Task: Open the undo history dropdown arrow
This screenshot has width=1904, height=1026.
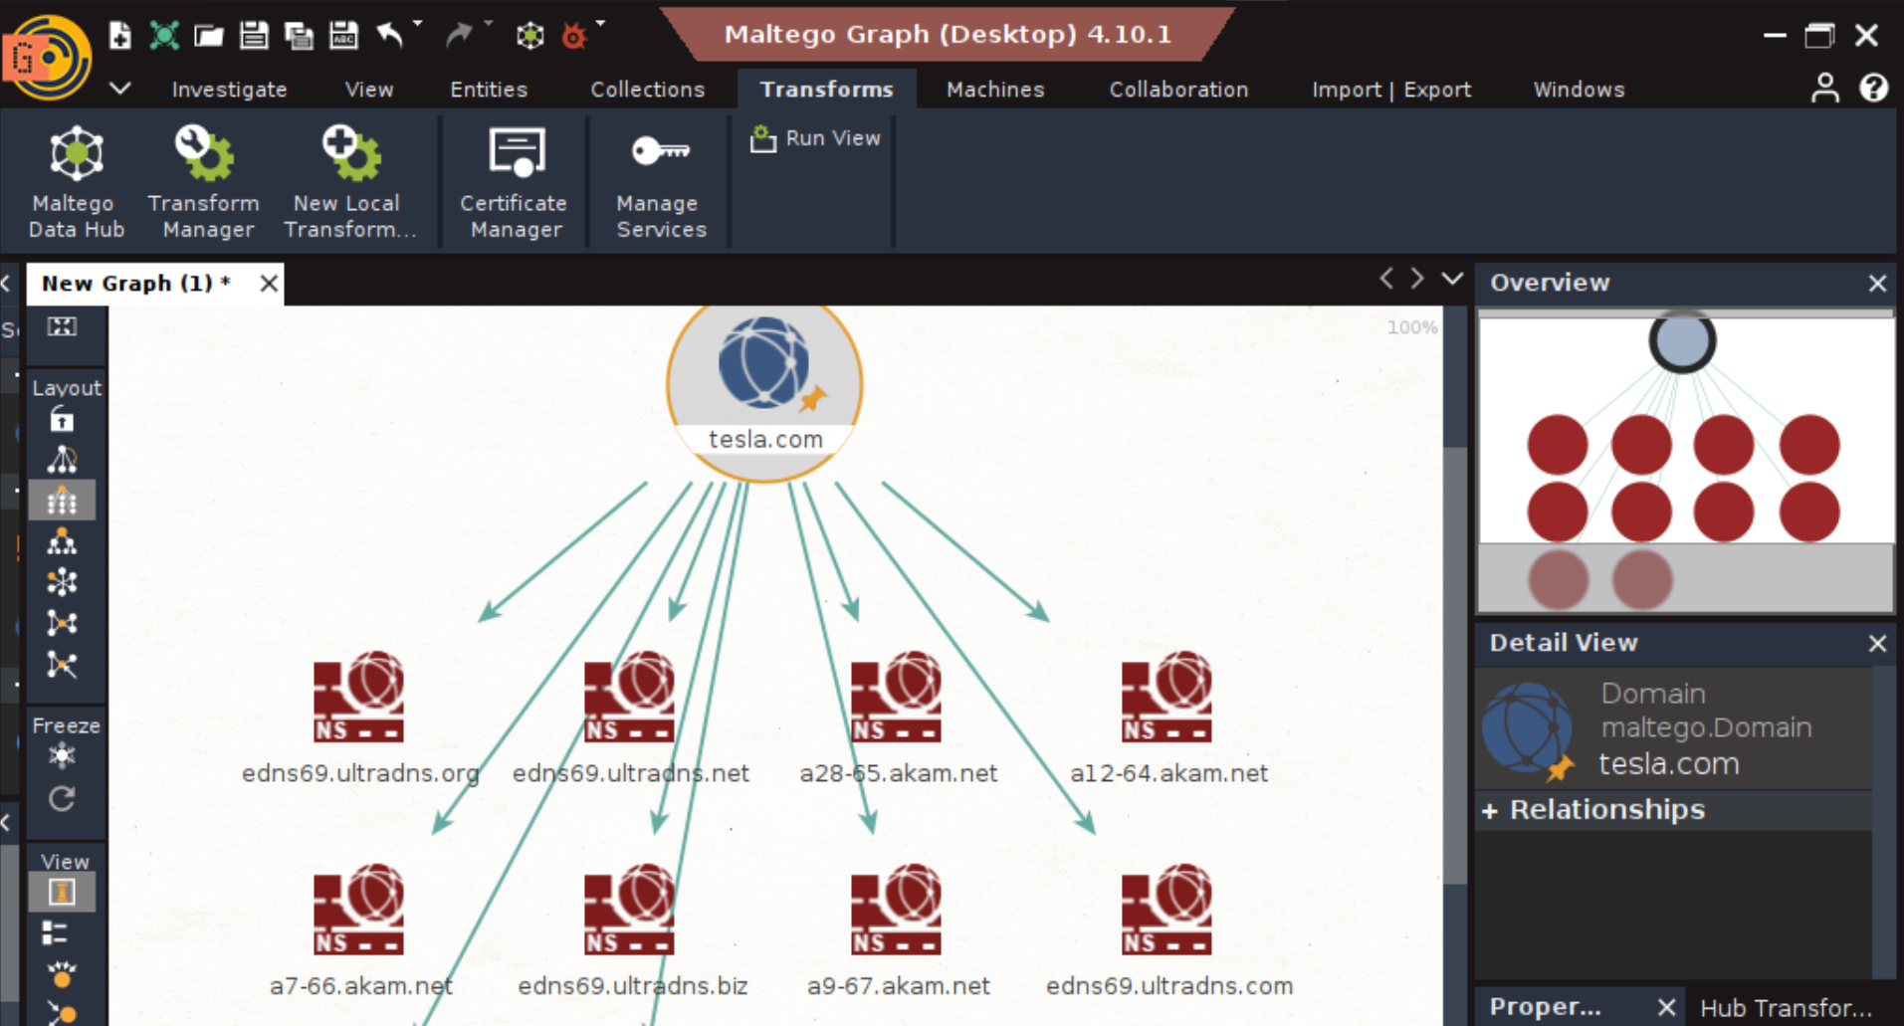Action: pos(417,23)
